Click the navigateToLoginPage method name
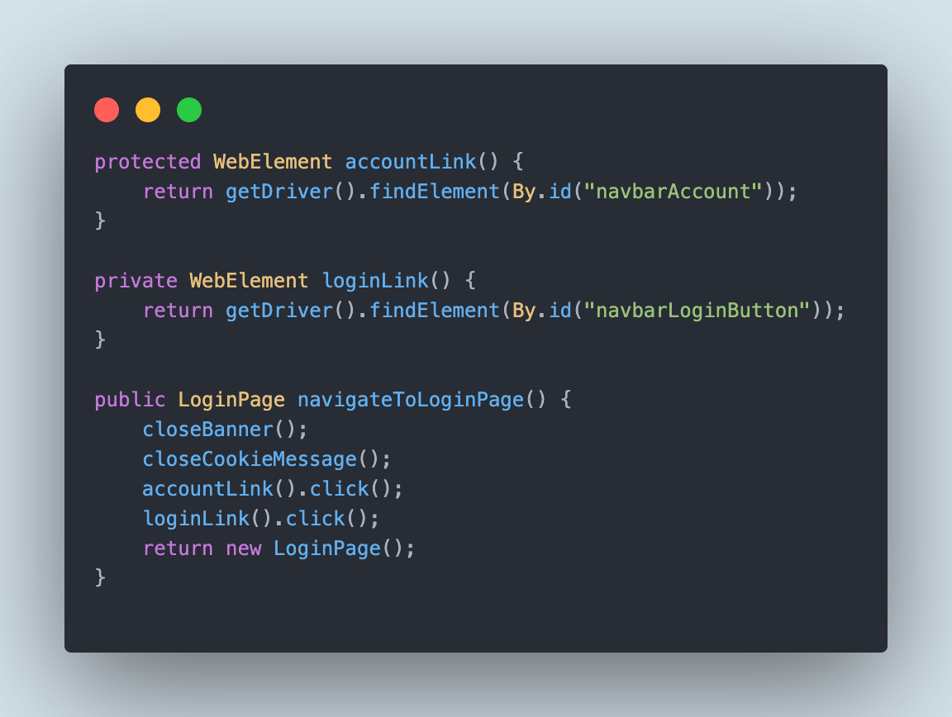Viewport: 952px width, 717px height. pyautogui.click(x=411, y=400)
